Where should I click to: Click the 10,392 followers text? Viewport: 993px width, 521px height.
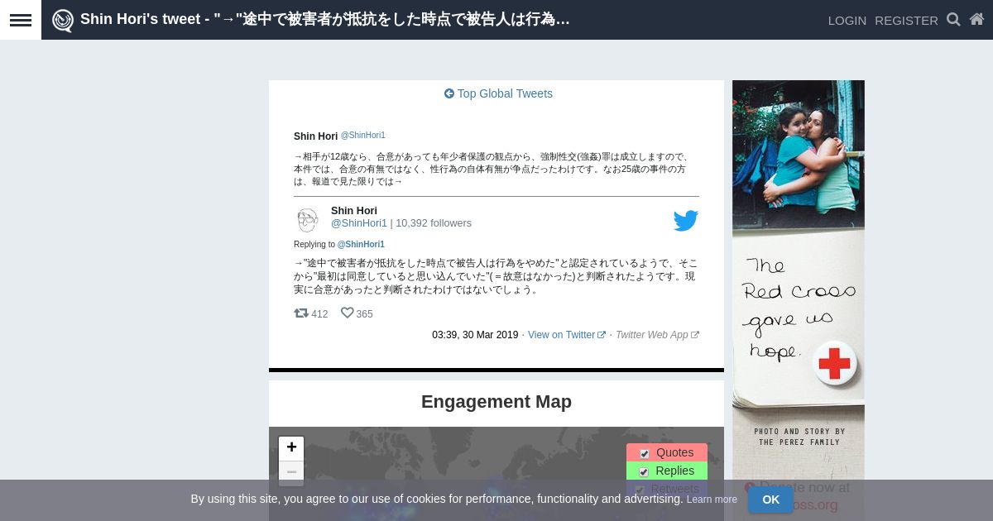pos(434,223)
